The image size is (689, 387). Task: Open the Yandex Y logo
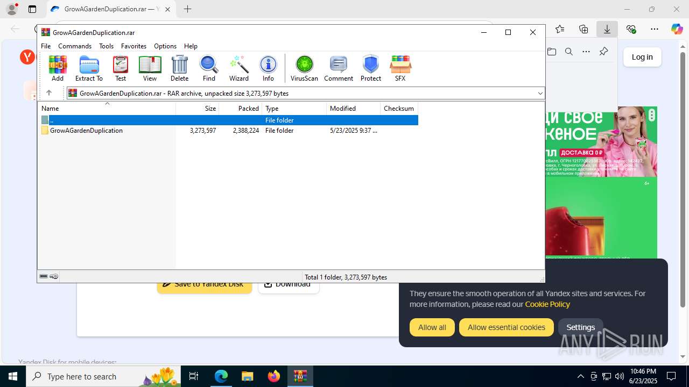coord(27,57)
